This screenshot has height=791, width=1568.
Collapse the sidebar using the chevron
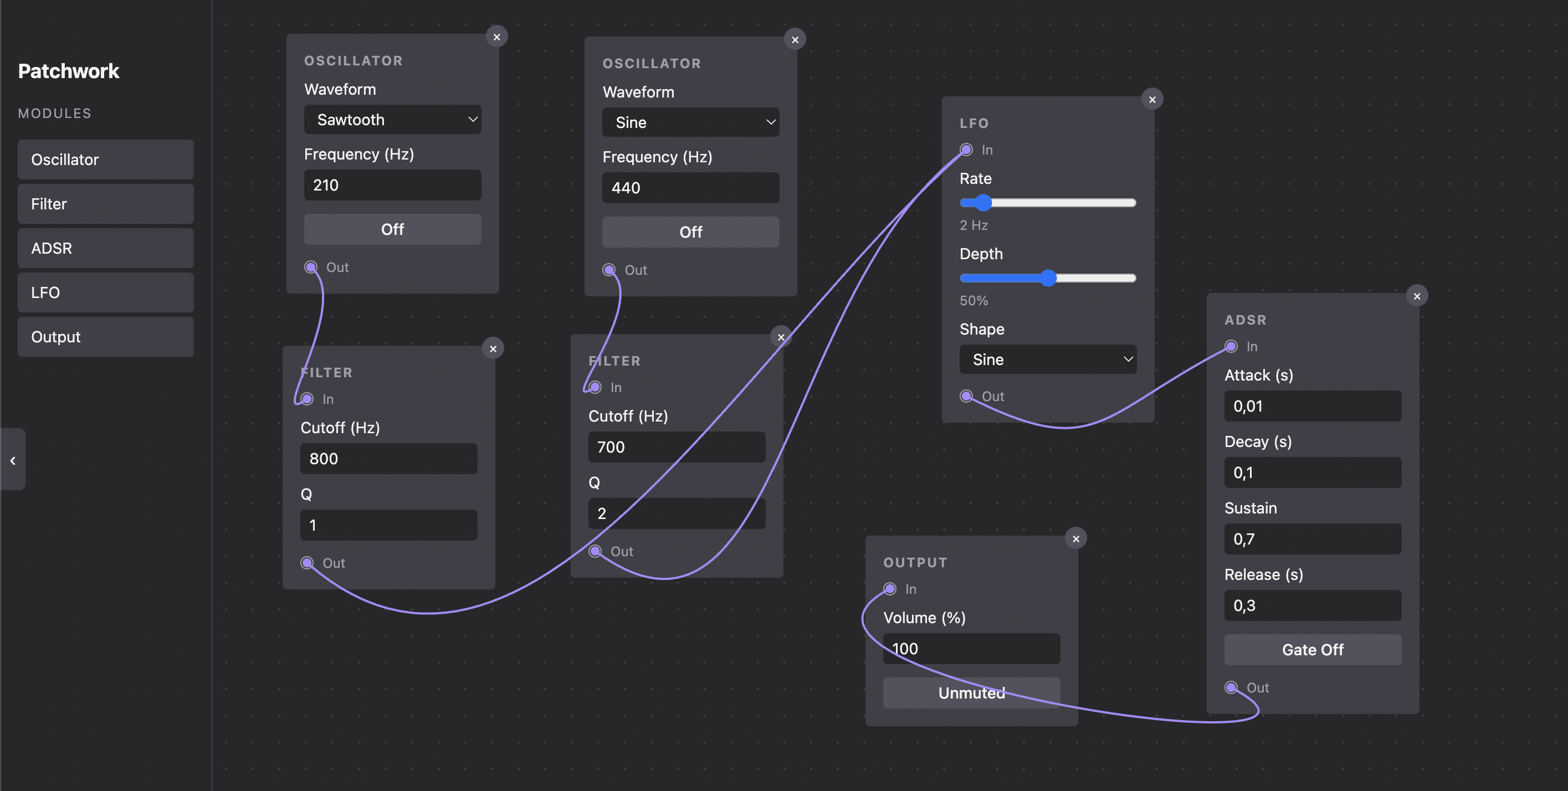[x=13, y=461]
